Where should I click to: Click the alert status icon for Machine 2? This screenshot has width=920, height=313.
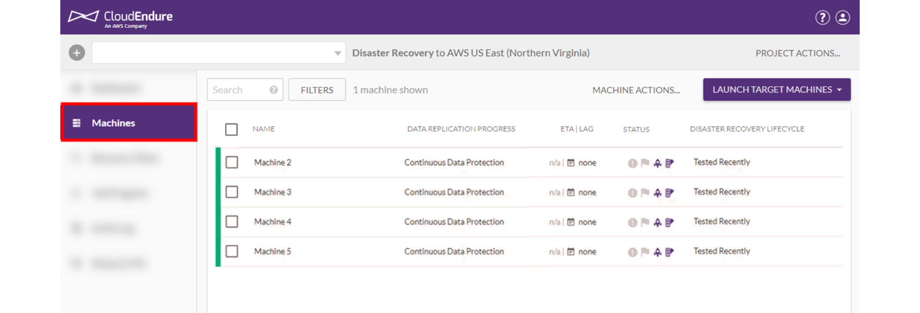632,163
